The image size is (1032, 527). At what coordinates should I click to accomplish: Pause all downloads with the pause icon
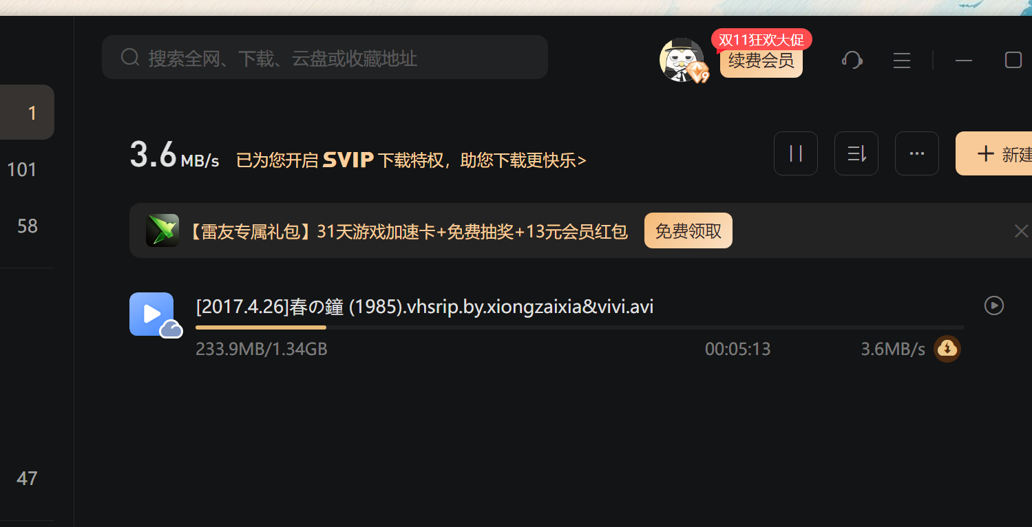tap(796, 153)
